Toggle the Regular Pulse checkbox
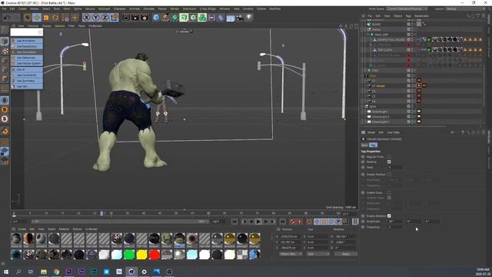The height and width of the screenshot is (277, 492). [x=389, y=156]
